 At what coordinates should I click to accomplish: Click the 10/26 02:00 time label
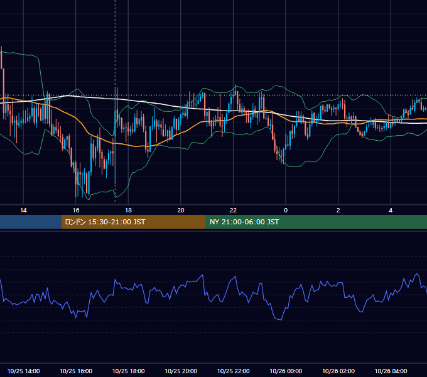point(338,371)
